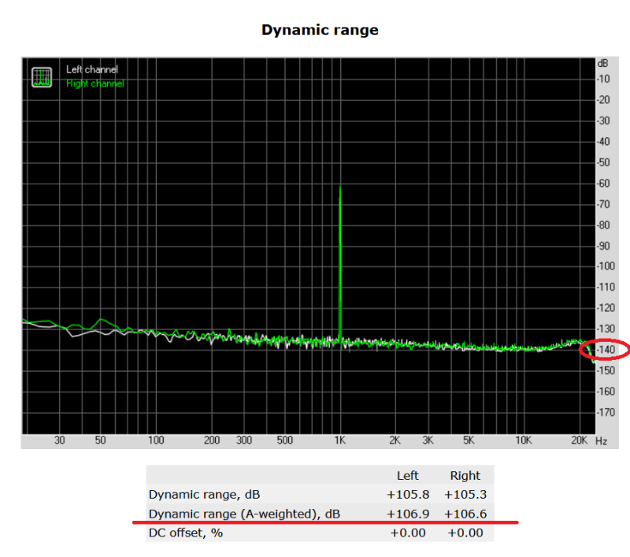Click the 'Dynamic range' title heading
Viewport: 630px width, 557px height.
point(320,30)
